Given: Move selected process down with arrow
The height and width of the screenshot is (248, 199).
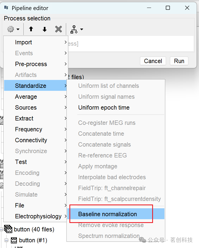Looking at the screenshot, I should pyautogui.click(x=45, y=29).
